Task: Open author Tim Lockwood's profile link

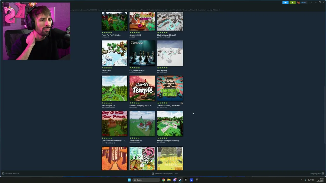Action: [x=165, y=37]
